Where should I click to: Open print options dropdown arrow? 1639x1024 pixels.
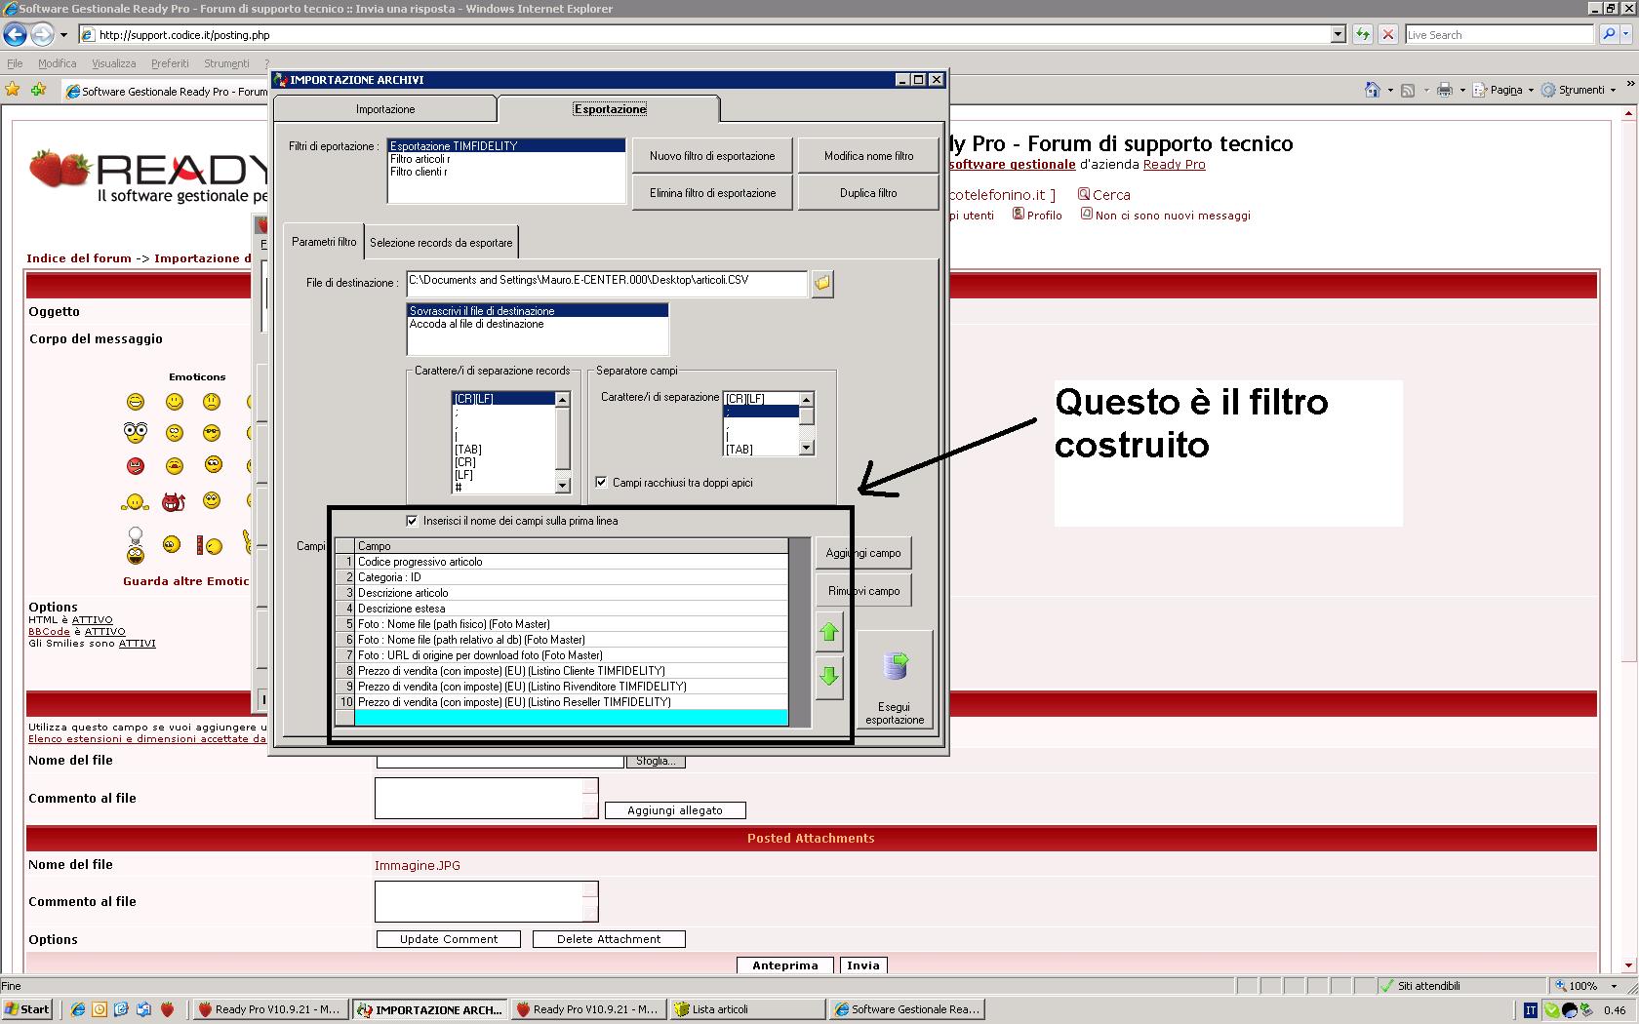coord(1461,90)
